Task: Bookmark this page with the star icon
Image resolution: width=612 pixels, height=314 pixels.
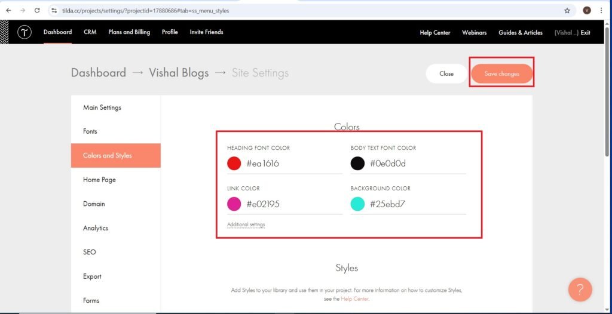Action: tap(567, 10)
